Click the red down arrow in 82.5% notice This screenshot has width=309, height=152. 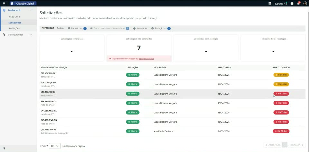pyautogui.click(x=110, y=59)
